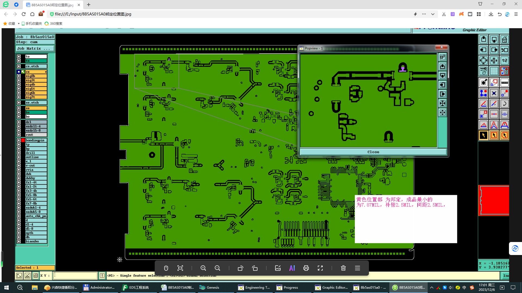Viewport: 522px width, 293px height.
Task: Select the ruler measurement tool icon
Action: (x=505, y=83)
